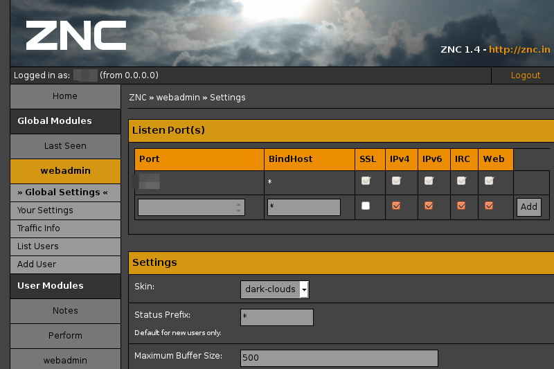The height and width of the screenshot is (369, 554).
Task: Click the existing port's disabled IPv6 checkbox
Action: [x=429, y=181]
